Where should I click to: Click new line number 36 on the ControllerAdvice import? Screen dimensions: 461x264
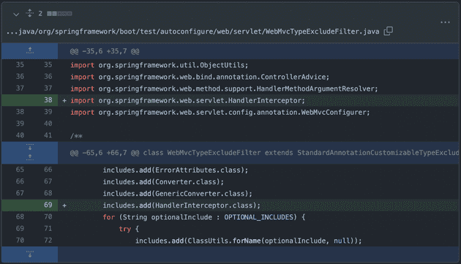48,77
